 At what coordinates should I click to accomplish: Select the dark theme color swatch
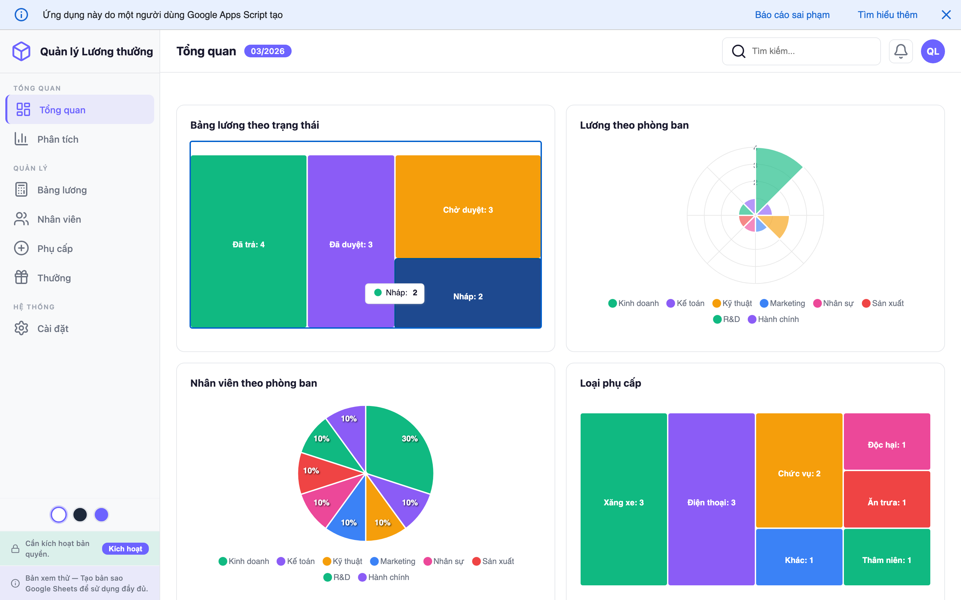coord(80,515)
